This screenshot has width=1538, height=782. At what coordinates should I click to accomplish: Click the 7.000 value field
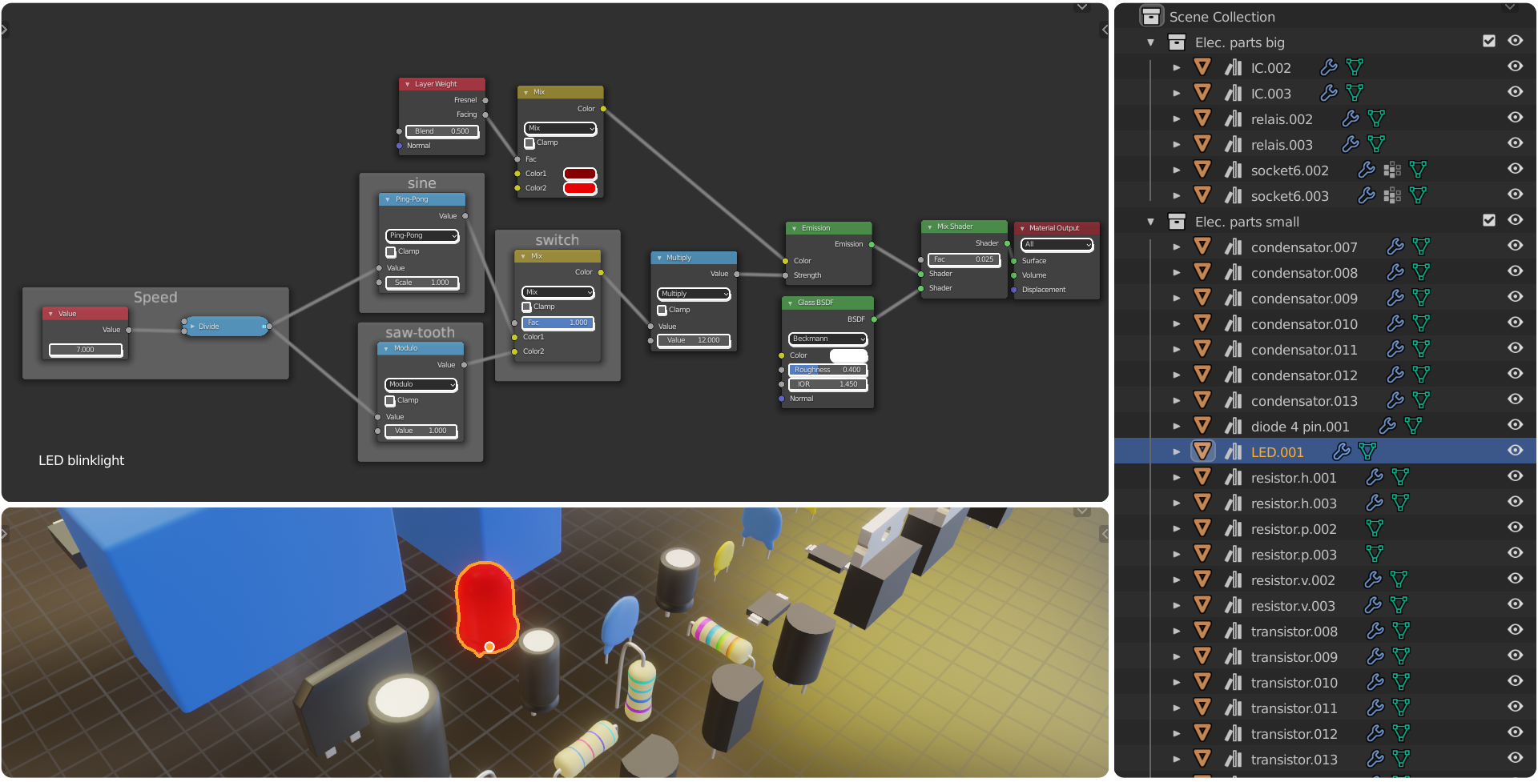click(86, 350)
